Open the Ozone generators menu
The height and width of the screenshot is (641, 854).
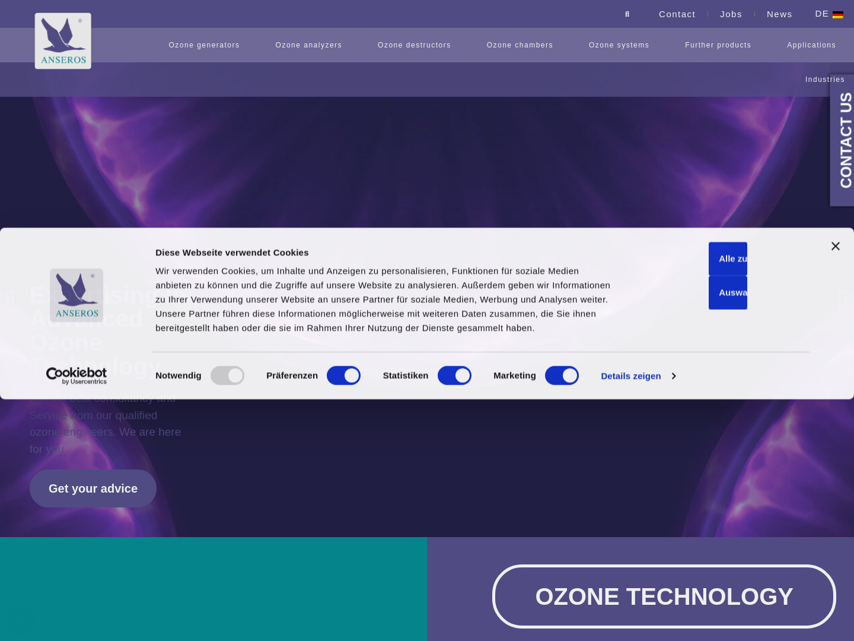point(204,45)
